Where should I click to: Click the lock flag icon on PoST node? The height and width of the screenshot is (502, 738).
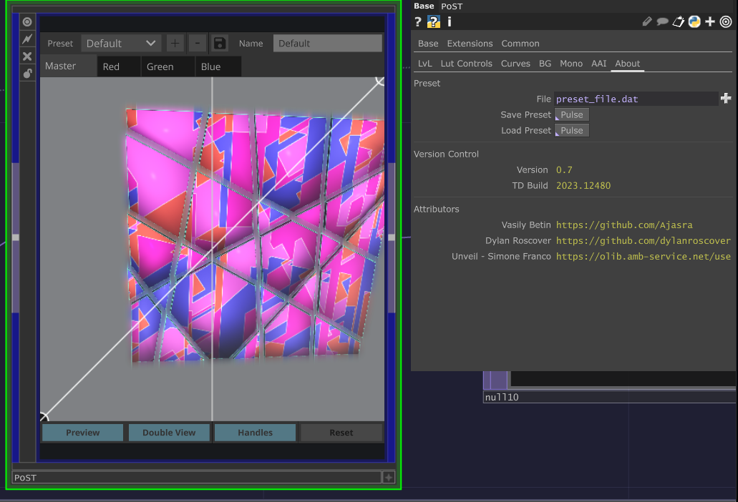click(x=27, y=74)
